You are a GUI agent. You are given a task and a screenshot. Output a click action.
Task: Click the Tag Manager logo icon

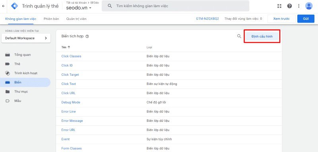[14, 6]
